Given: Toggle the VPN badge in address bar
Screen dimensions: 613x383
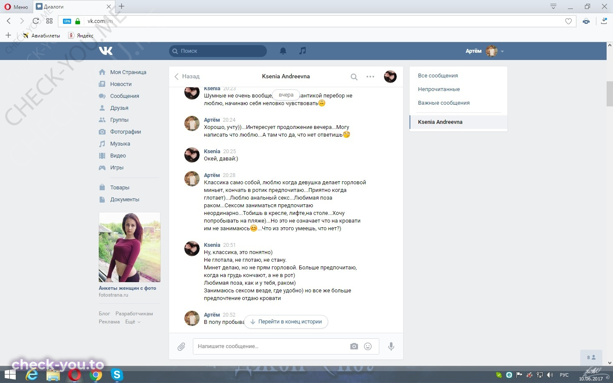Looking at the screenshot, I should (x=67, y=21).
